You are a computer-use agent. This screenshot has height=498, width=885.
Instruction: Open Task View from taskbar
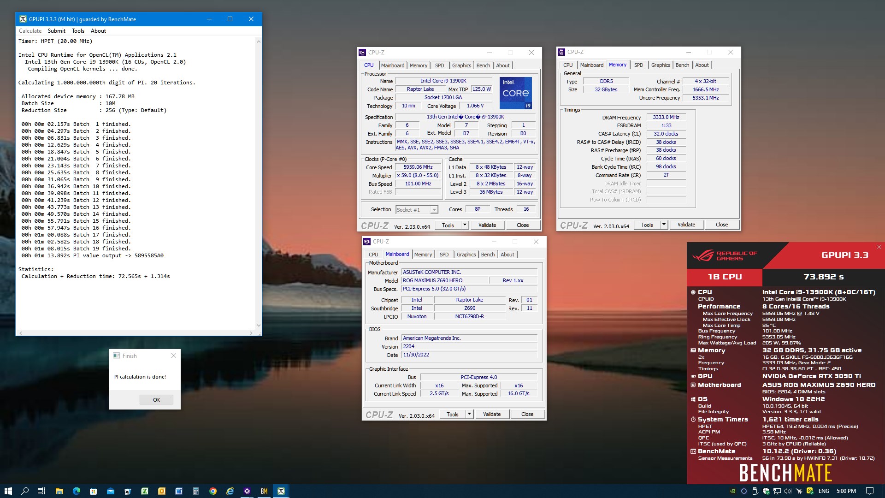(41, 491)
